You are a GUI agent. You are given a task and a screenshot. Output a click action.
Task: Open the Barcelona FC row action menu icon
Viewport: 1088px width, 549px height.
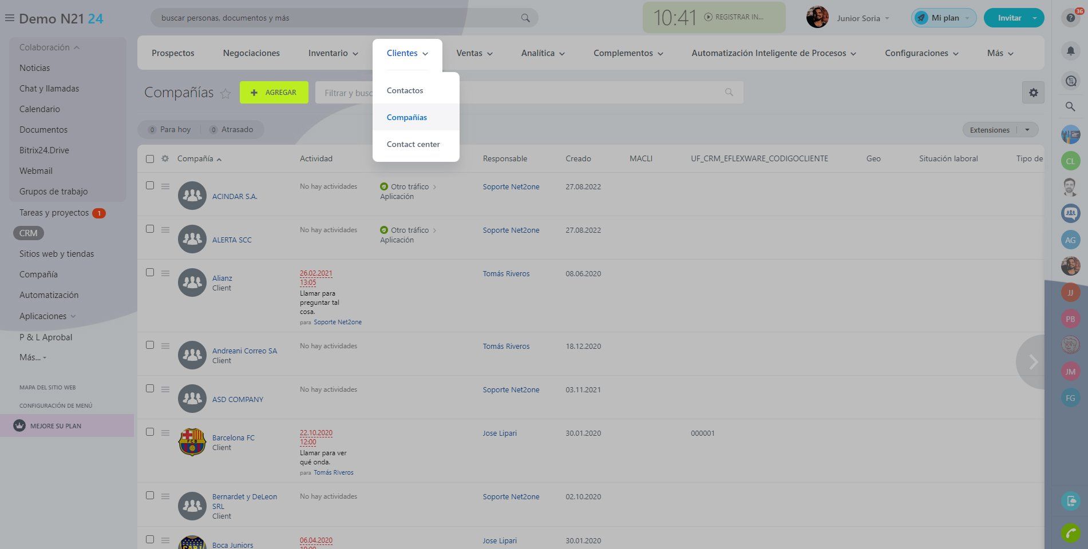[x=165, y=433]
